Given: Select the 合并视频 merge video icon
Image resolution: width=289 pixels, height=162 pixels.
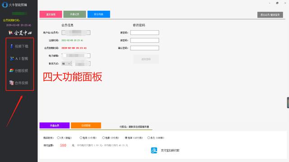Looking at the screenshot, I should click(12, 83).
